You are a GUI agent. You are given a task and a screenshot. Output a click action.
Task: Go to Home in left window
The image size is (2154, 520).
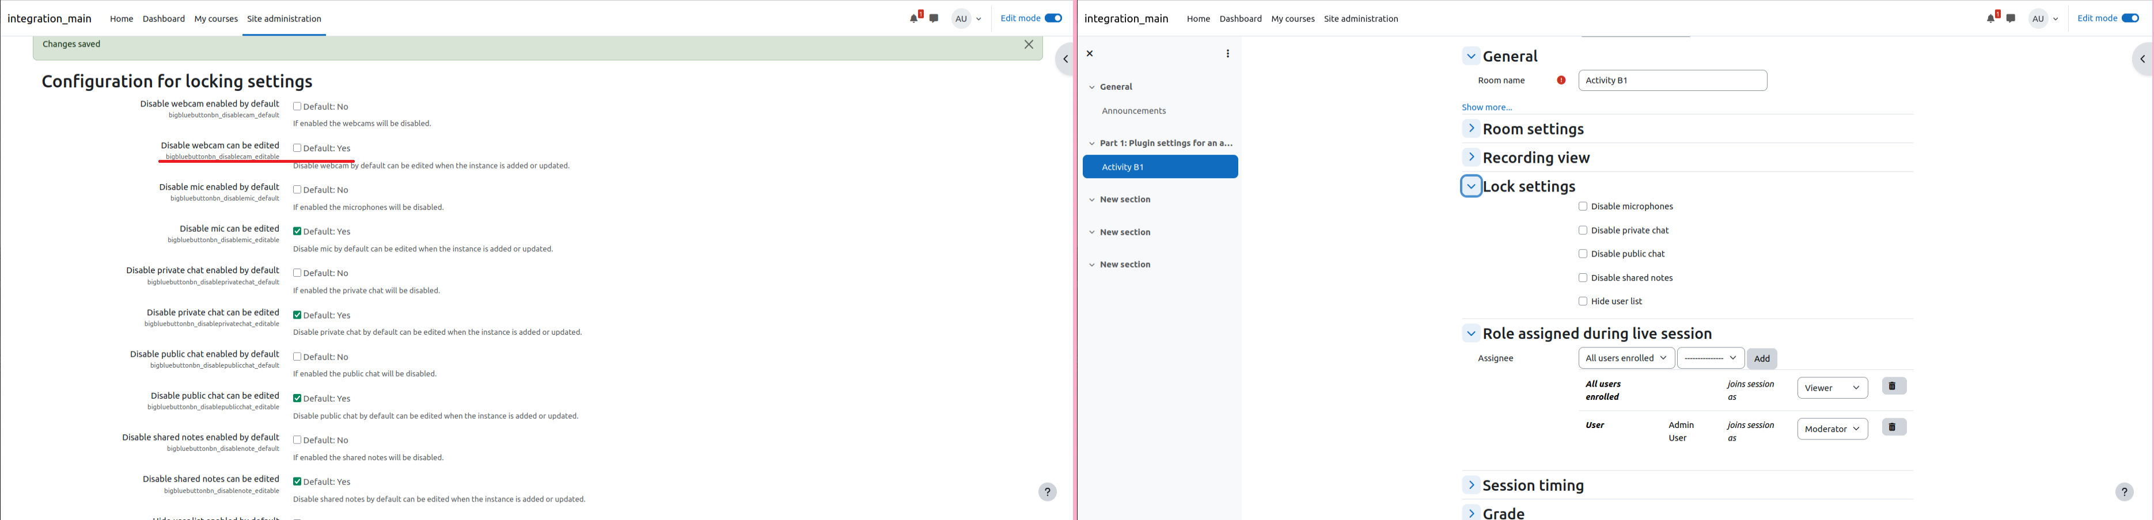point(122,18)
